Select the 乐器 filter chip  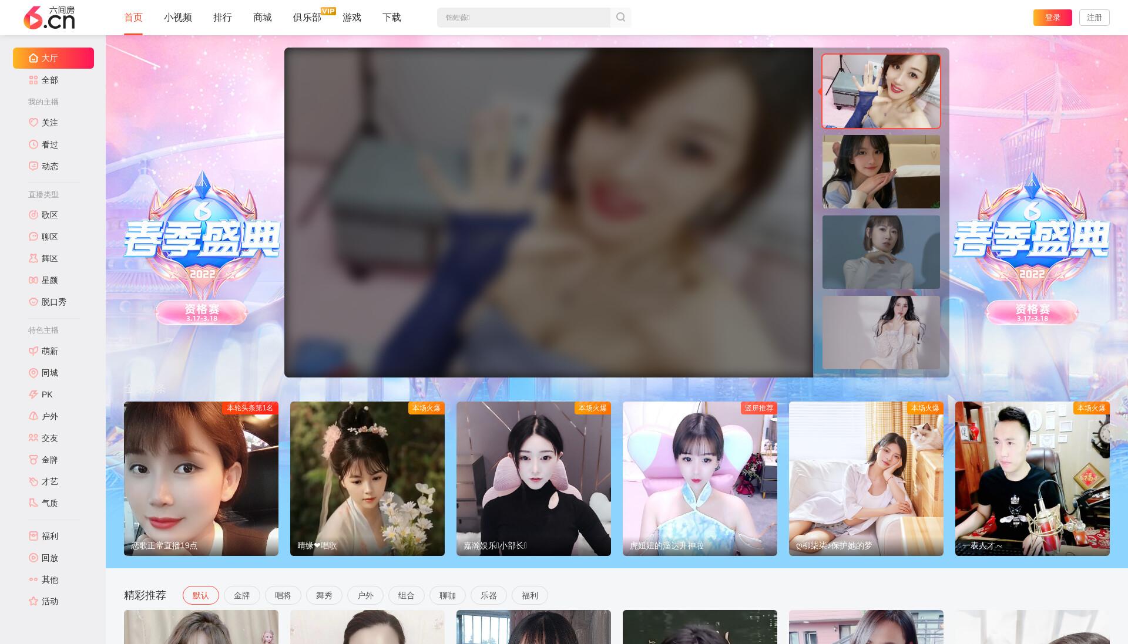click(x=489, y=595)
